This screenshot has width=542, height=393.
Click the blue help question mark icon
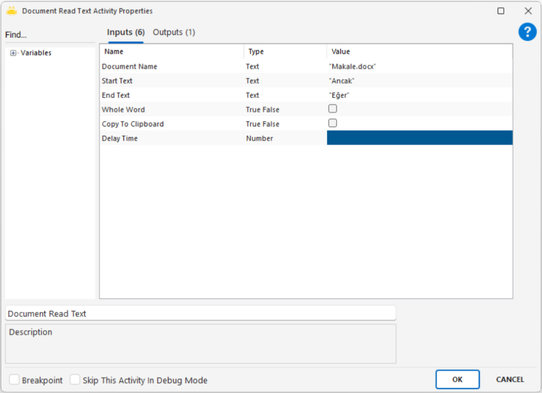pyautogui.click(x=527, y=32)
